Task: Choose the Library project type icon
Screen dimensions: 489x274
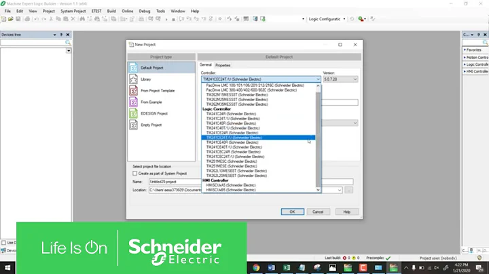Action: tap(134, 79)
